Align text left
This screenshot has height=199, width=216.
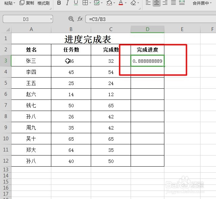(x=148, y=3)
